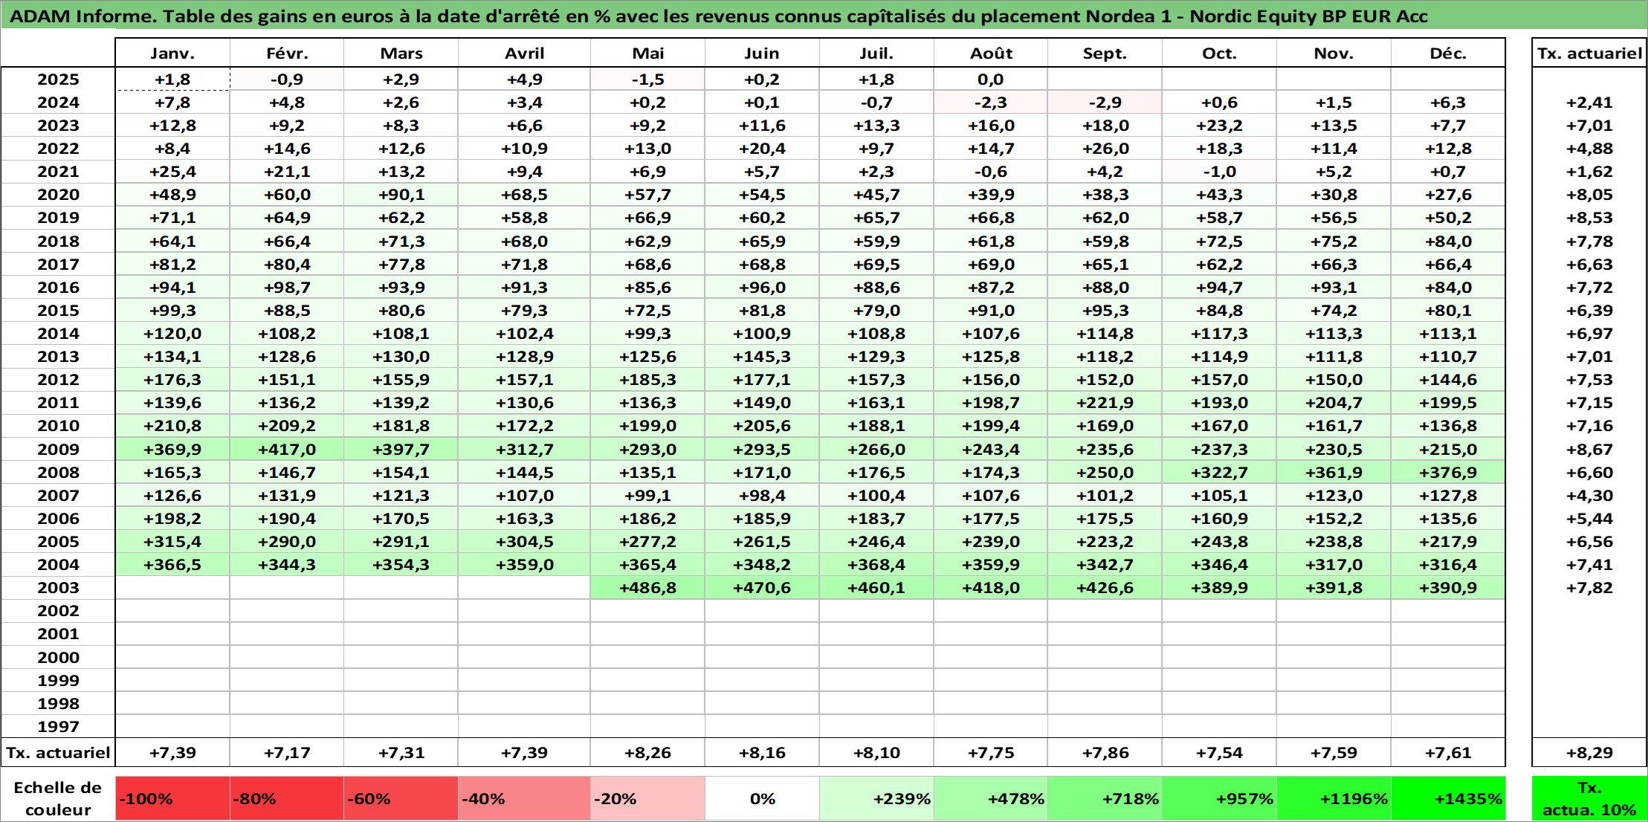
Task: Select the Déc. column header
Action: (x=1448, y=54)
